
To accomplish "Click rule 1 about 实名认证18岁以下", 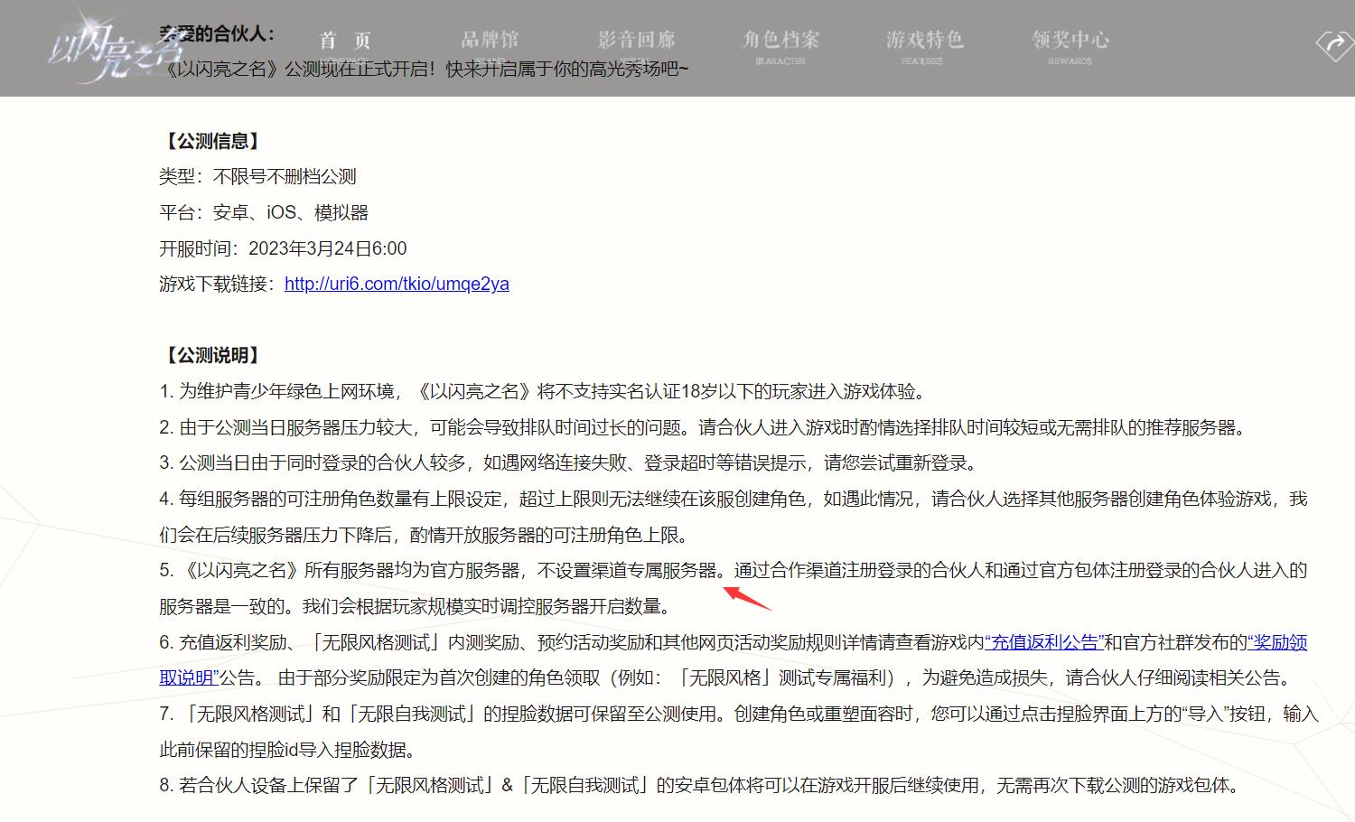I will (542, 391).
